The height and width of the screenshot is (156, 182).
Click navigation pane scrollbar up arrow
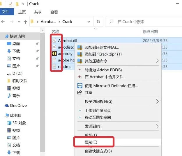click(43, 31)
